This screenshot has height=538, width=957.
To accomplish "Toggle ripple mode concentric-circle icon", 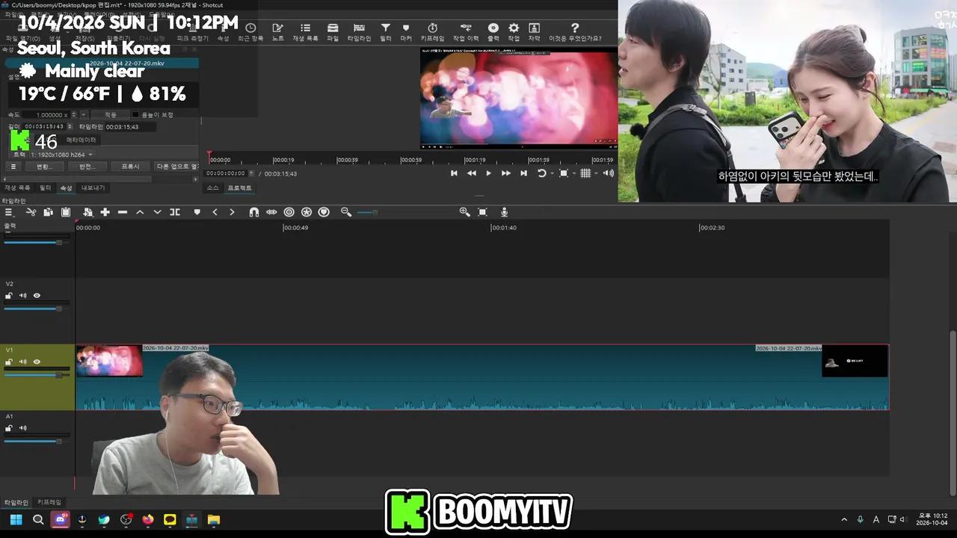I will pos(289,212).
